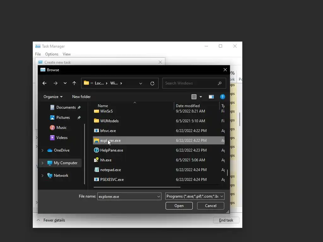Click the Open button
The image size is (323, 242).
[x=179, y=206]
